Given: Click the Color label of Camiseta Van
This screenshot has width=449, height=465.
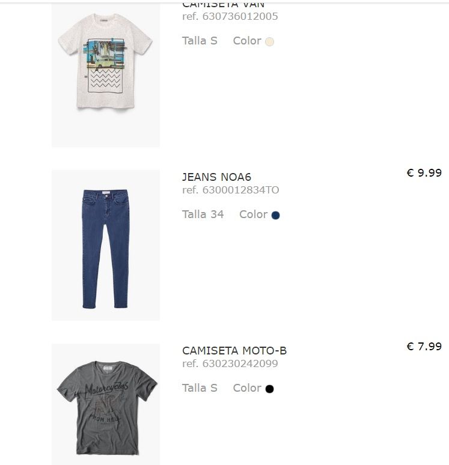Looking at the screenshot, I should 247,41.
